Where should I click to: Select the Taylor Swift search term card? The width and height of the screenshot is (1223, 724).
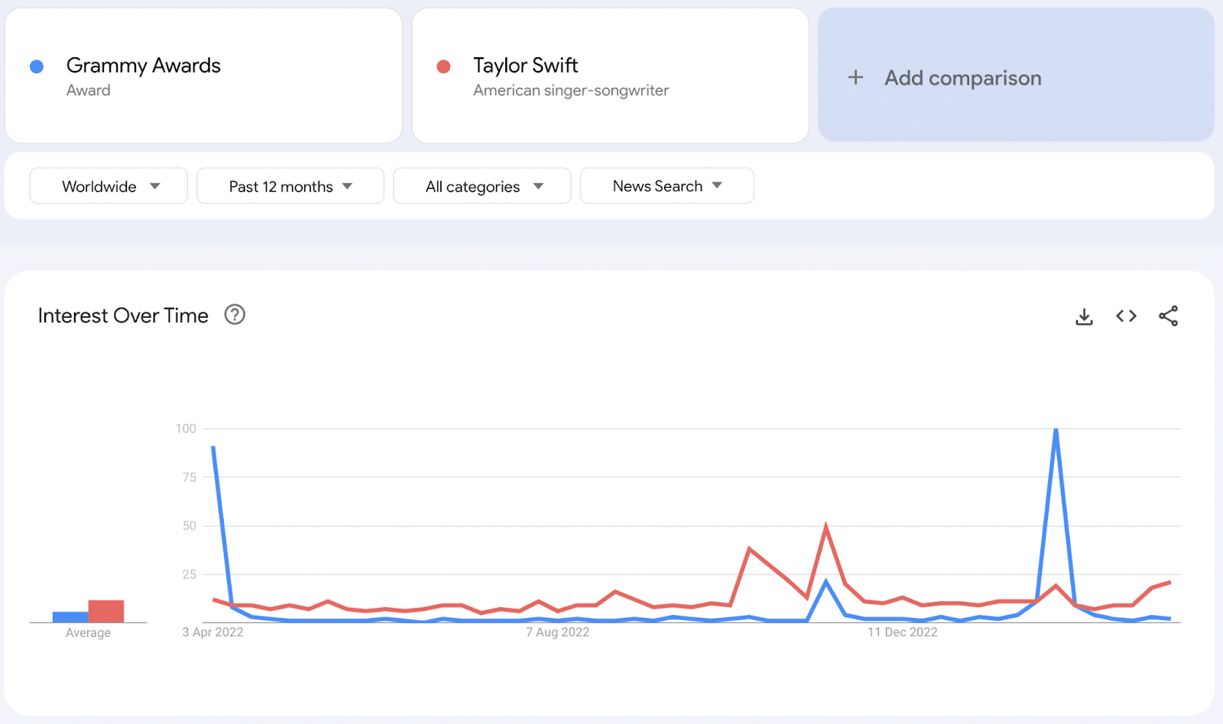point(610,76)
